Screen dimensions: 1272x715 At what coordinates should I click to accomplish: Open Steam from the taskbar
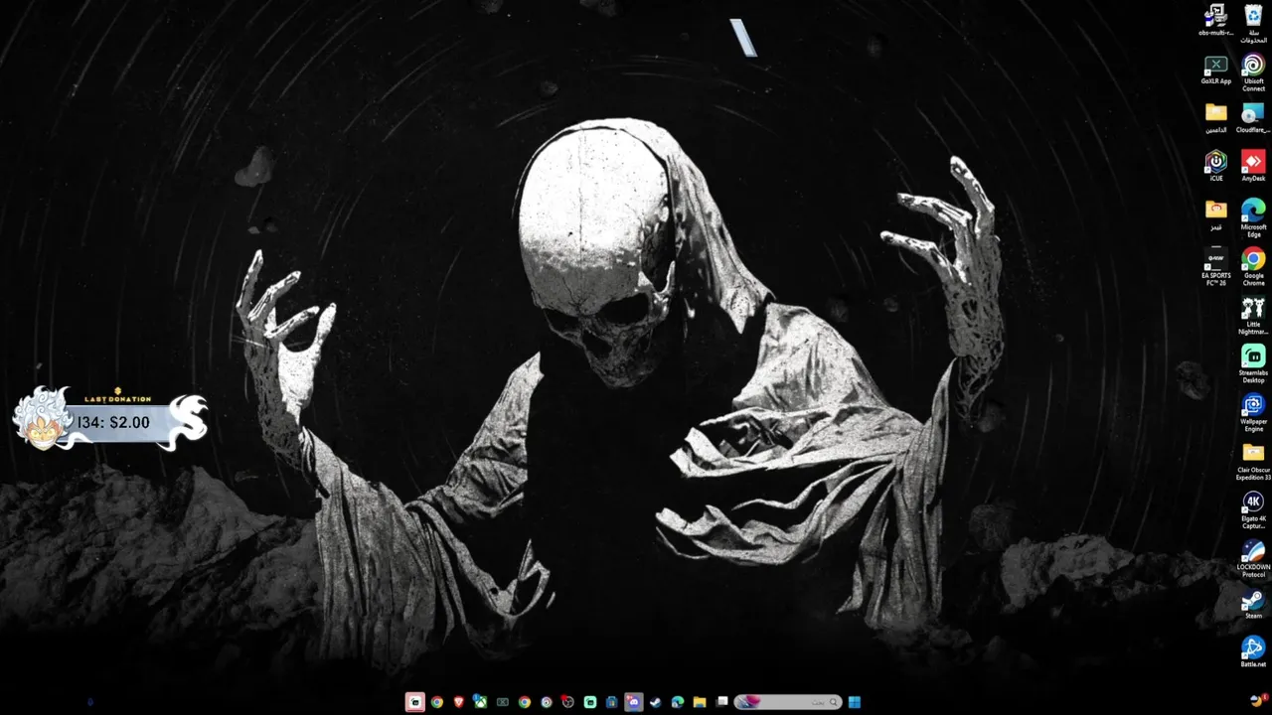(655, 702)
